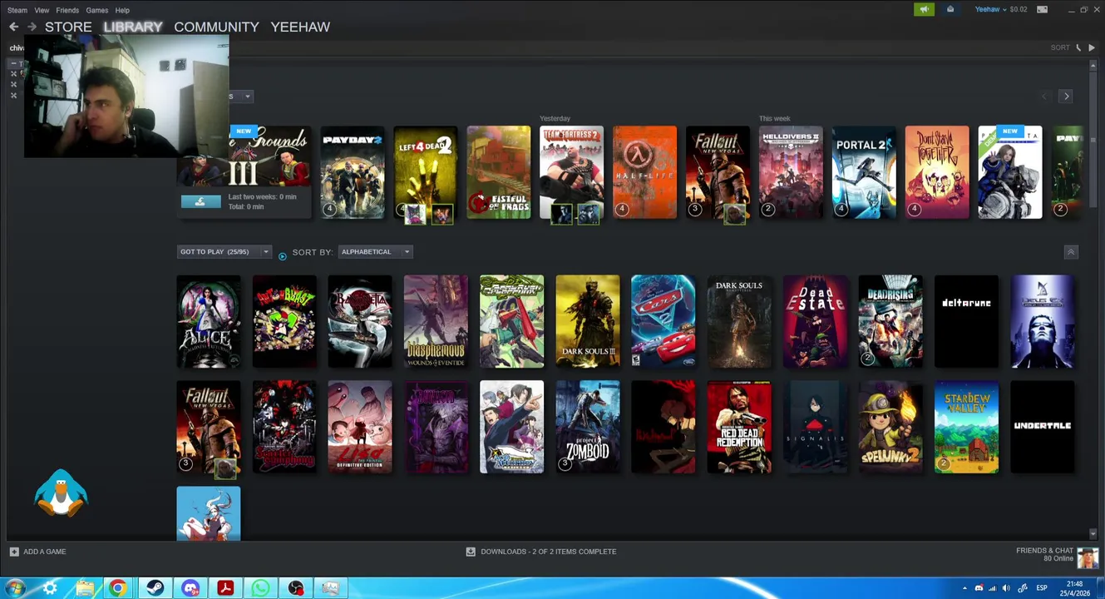Select Helldivers II cover
Viewport: 1105px width, 599px height.
(x=791, y=172)
